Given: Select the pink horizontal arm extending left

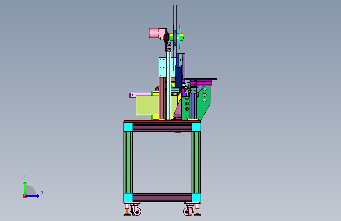Looking at the screenshot, I should coord(140,95).
